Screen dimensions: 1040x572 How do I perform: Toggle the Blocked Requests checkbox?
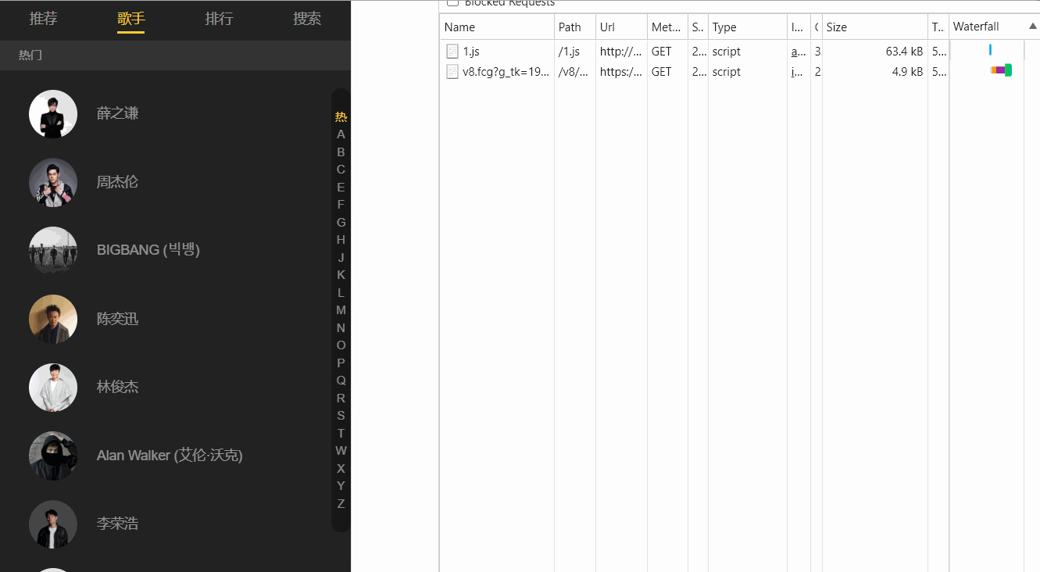(452, 2)
